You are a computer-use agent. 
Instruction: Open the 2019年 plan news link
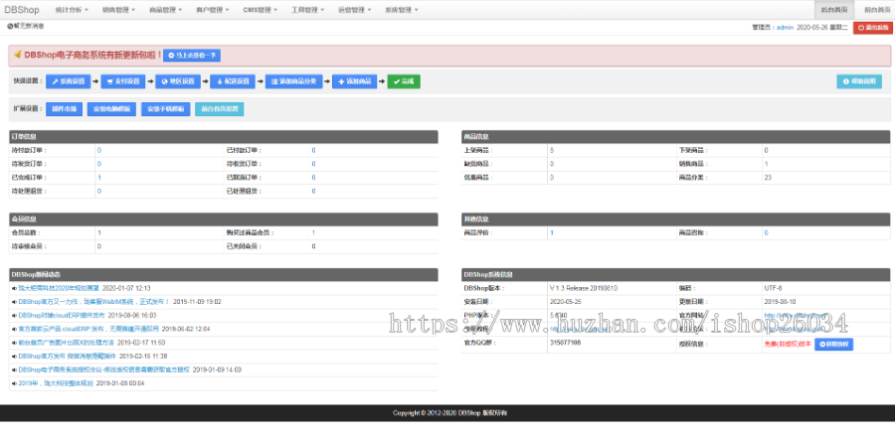click(56, 383)
